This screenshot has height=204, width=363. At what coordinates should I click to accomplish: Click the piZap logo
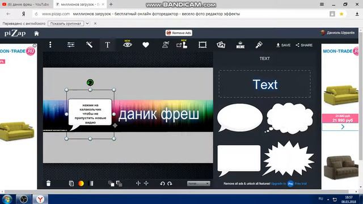click(x=15, y=33)
